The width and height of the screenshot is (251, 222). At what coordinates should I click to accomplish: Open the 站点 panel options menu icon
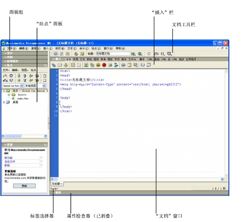(x=45, y=65)
